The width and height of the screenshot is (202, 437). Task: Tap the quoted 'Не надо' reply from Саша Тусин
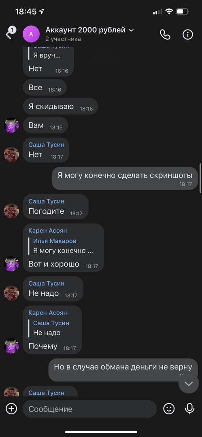click(x=51, y=328)
